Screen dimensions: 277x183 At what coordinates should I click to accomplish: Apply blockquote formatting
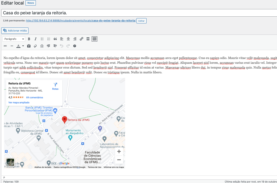click(55, 39)
